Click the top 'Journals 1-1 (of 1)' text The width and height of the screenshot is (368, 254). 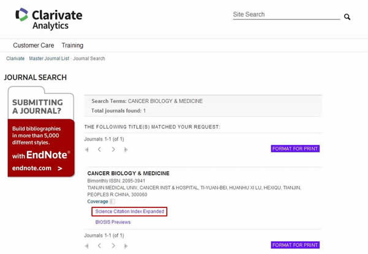[104, 139]
